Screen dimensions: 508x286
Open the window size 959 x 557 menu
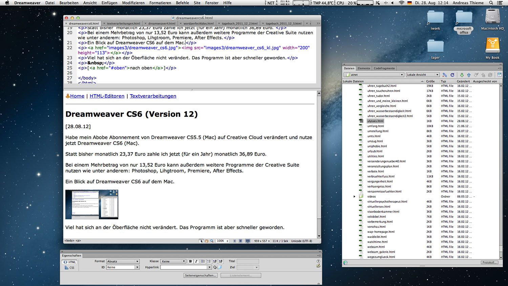point(262,241)
